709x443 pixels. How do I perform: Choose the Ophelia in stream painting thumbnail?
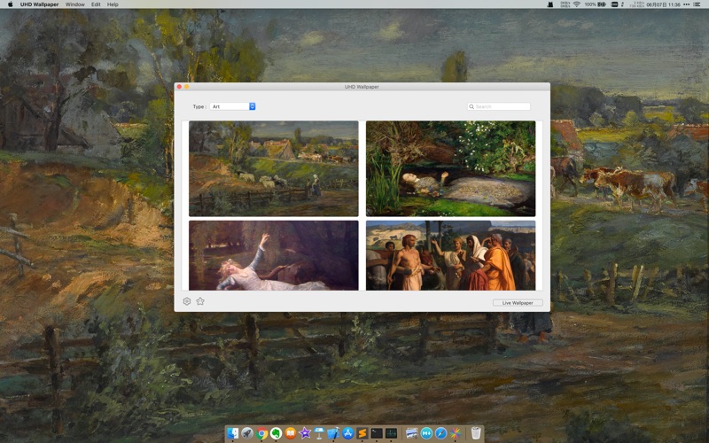[450, 168]
